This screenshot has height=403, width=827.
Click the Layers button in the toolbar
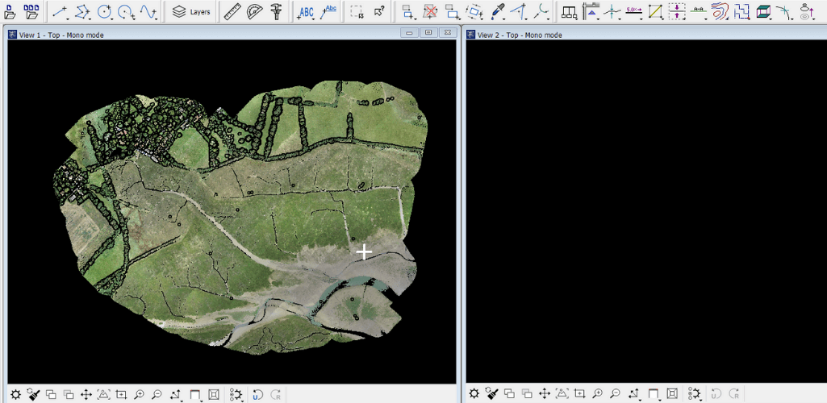click(x=191, y=12)
